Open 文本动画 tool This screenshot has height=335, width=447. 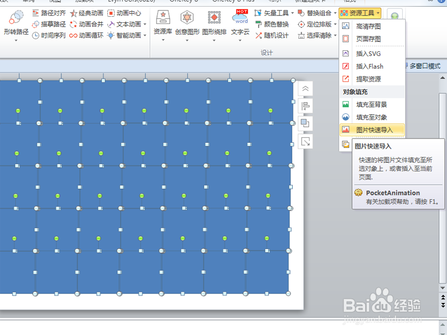[x=124, y=24]
